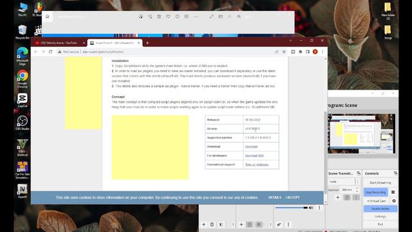Click Start Streaming in OBS Controls

tap(380, 182)
